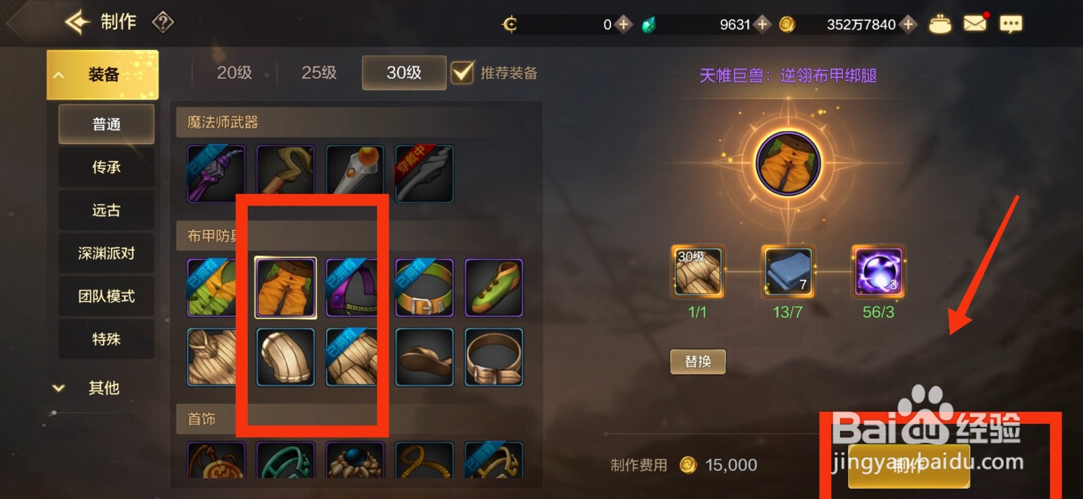This screenshot has height=499, width=1083.
Task: Open the question mark help icon
Action: tap(162, 22)
